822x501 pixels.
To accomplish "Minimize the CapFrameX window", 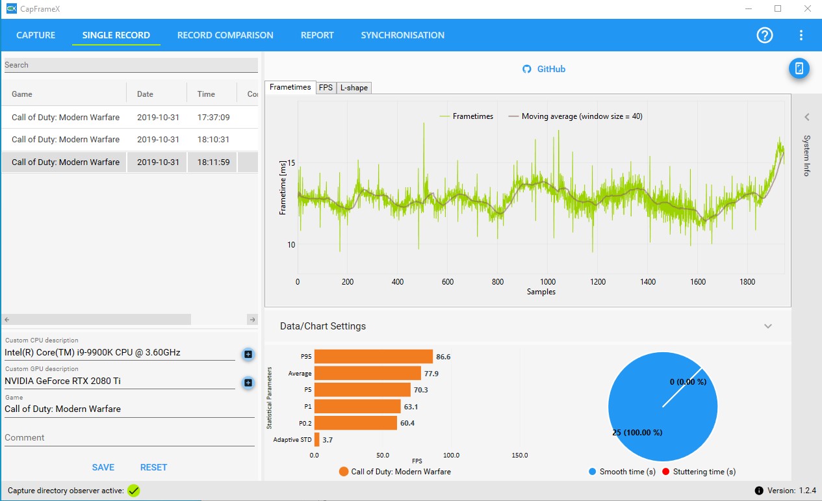I will click(x=748, y=8).
